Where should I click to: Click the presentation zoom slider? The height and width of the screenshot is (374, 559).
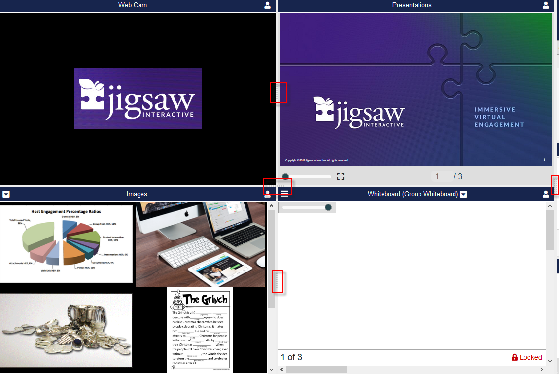[307, 176]
